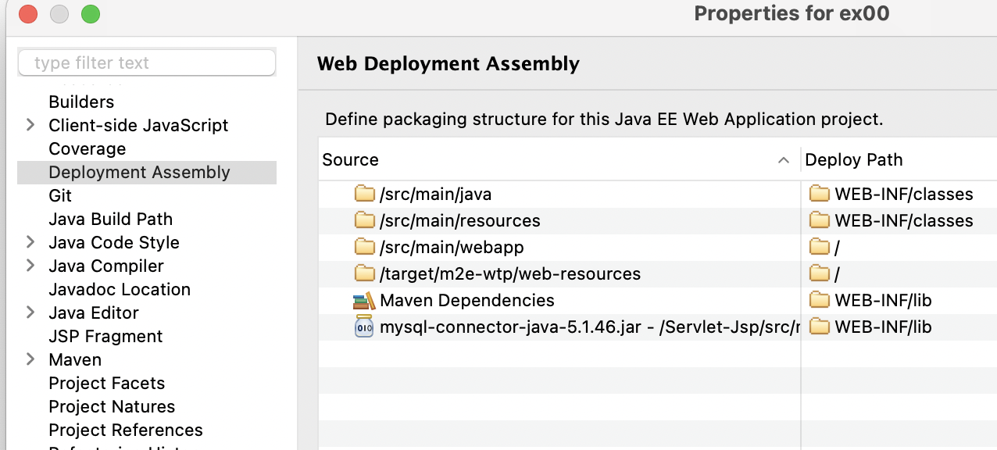
Task: Click the folder icon beside /target/m2e-wtp/web-resources
Action: coord(364,273)
